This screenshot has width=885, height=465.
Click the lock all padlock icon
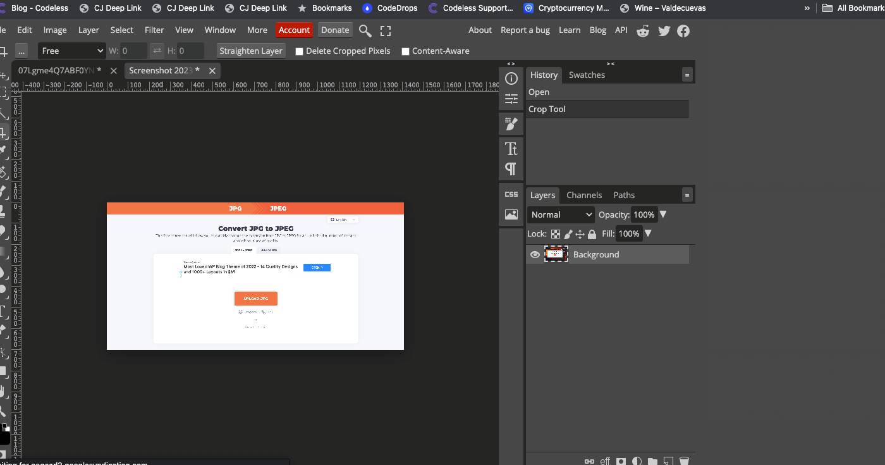click(592, 234)
